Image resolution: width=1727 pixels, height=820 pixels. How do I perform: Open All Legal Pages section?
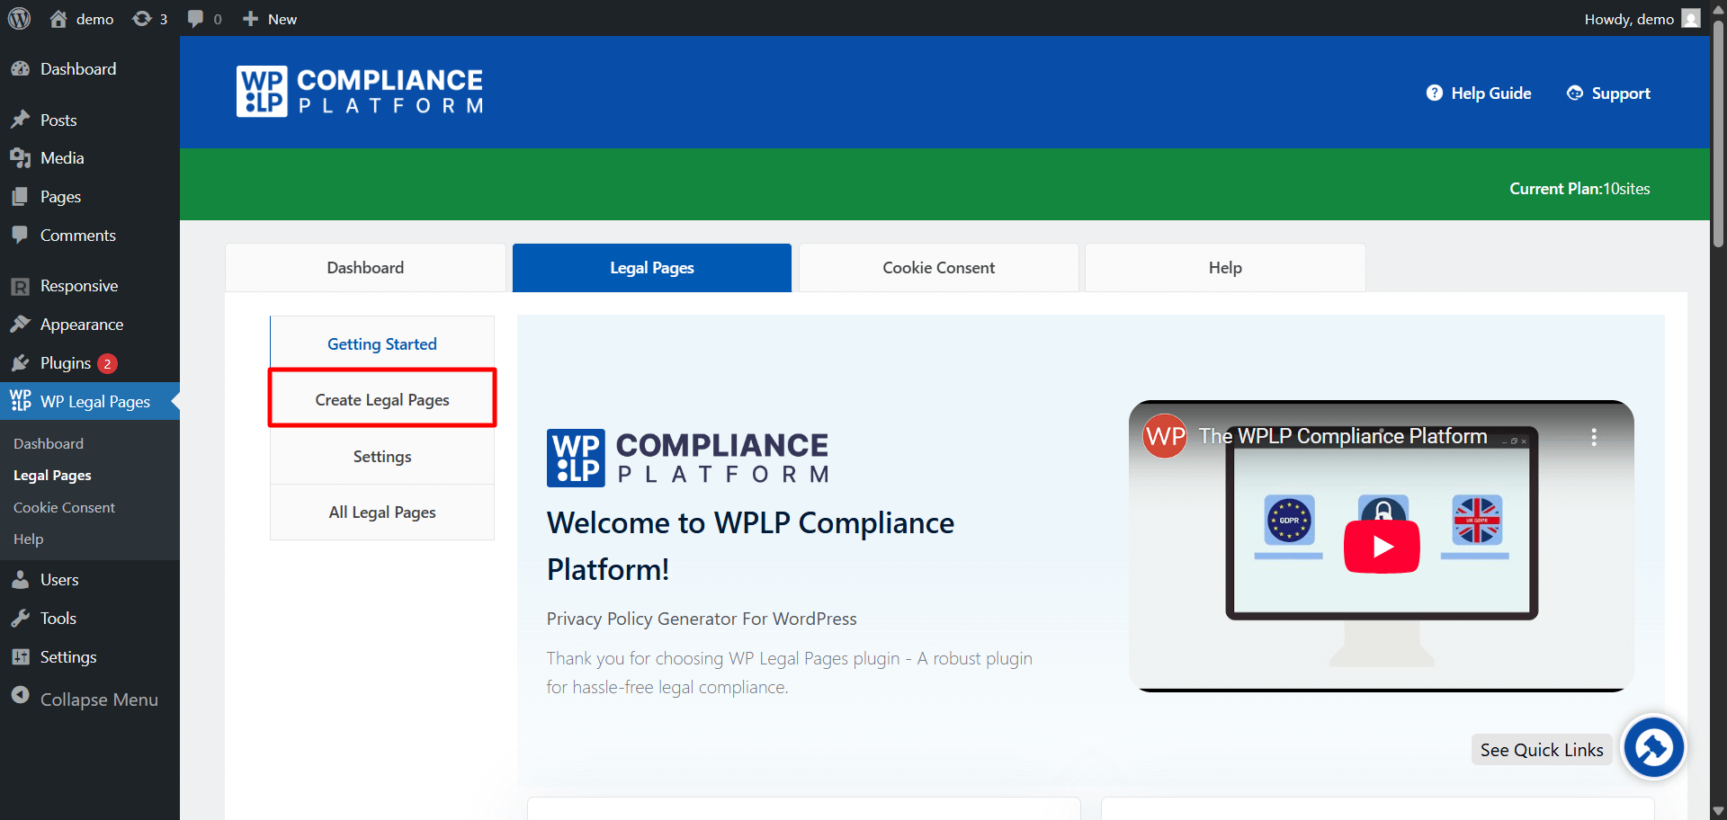[382, 512]
